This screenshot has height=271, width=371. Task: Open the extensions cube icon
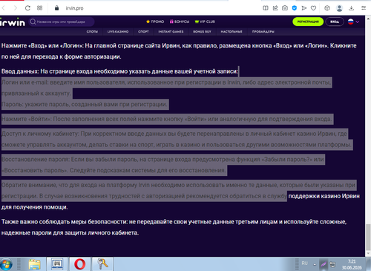point(327,8)
